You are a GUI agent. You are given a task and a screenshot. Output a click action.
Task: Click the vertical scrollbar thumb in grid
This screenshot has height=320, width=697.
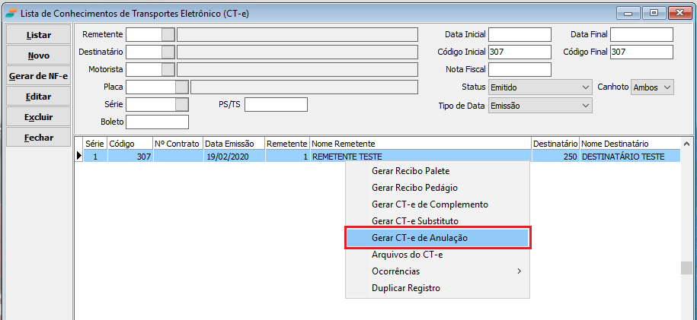tap(686, 268)
